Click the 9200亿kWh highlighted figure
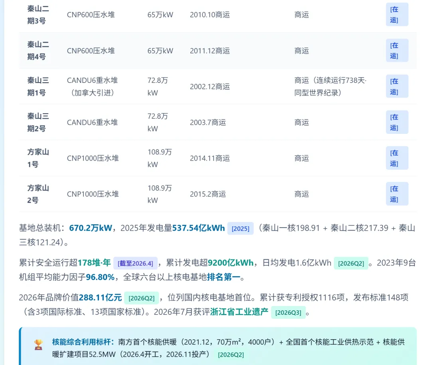This screenshot has width=431, height=365. tap(230, 263)
